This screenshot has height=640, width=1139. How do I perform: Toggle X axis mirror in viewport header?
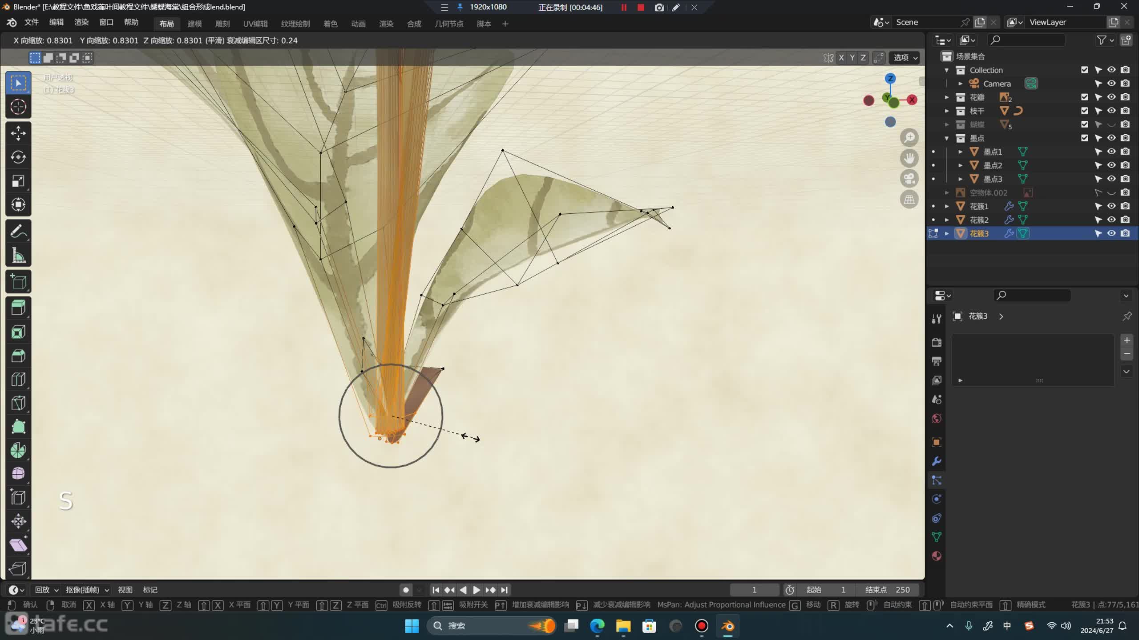pyautogui.click(x=841, y=58)
